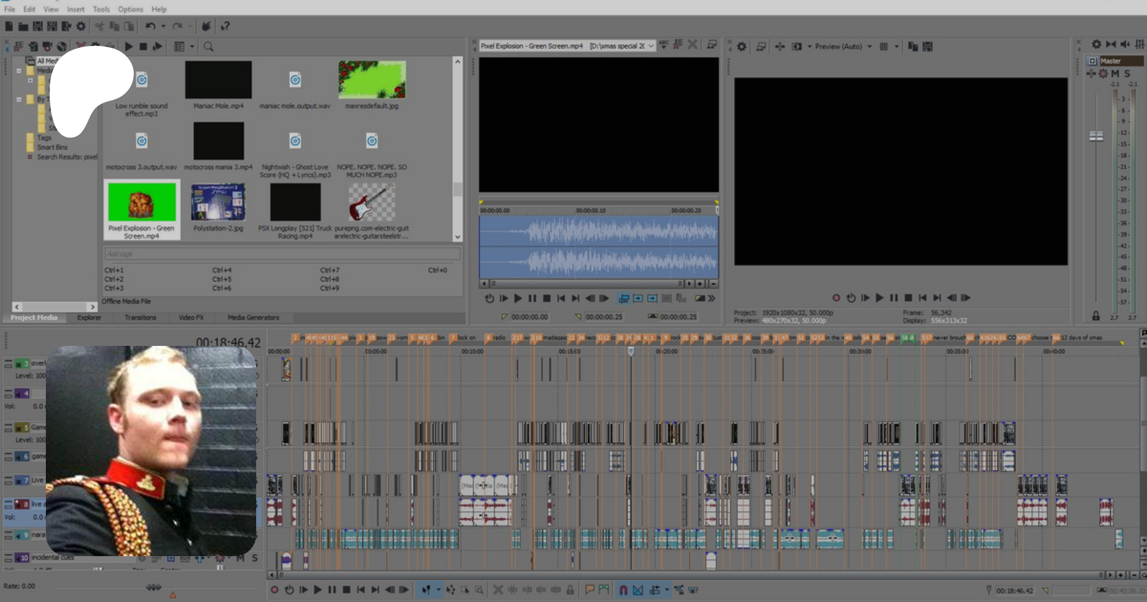Viewport: 1147px width, 602px height.
Task: Open the Tools menu
Action: (x=101, y=9)
